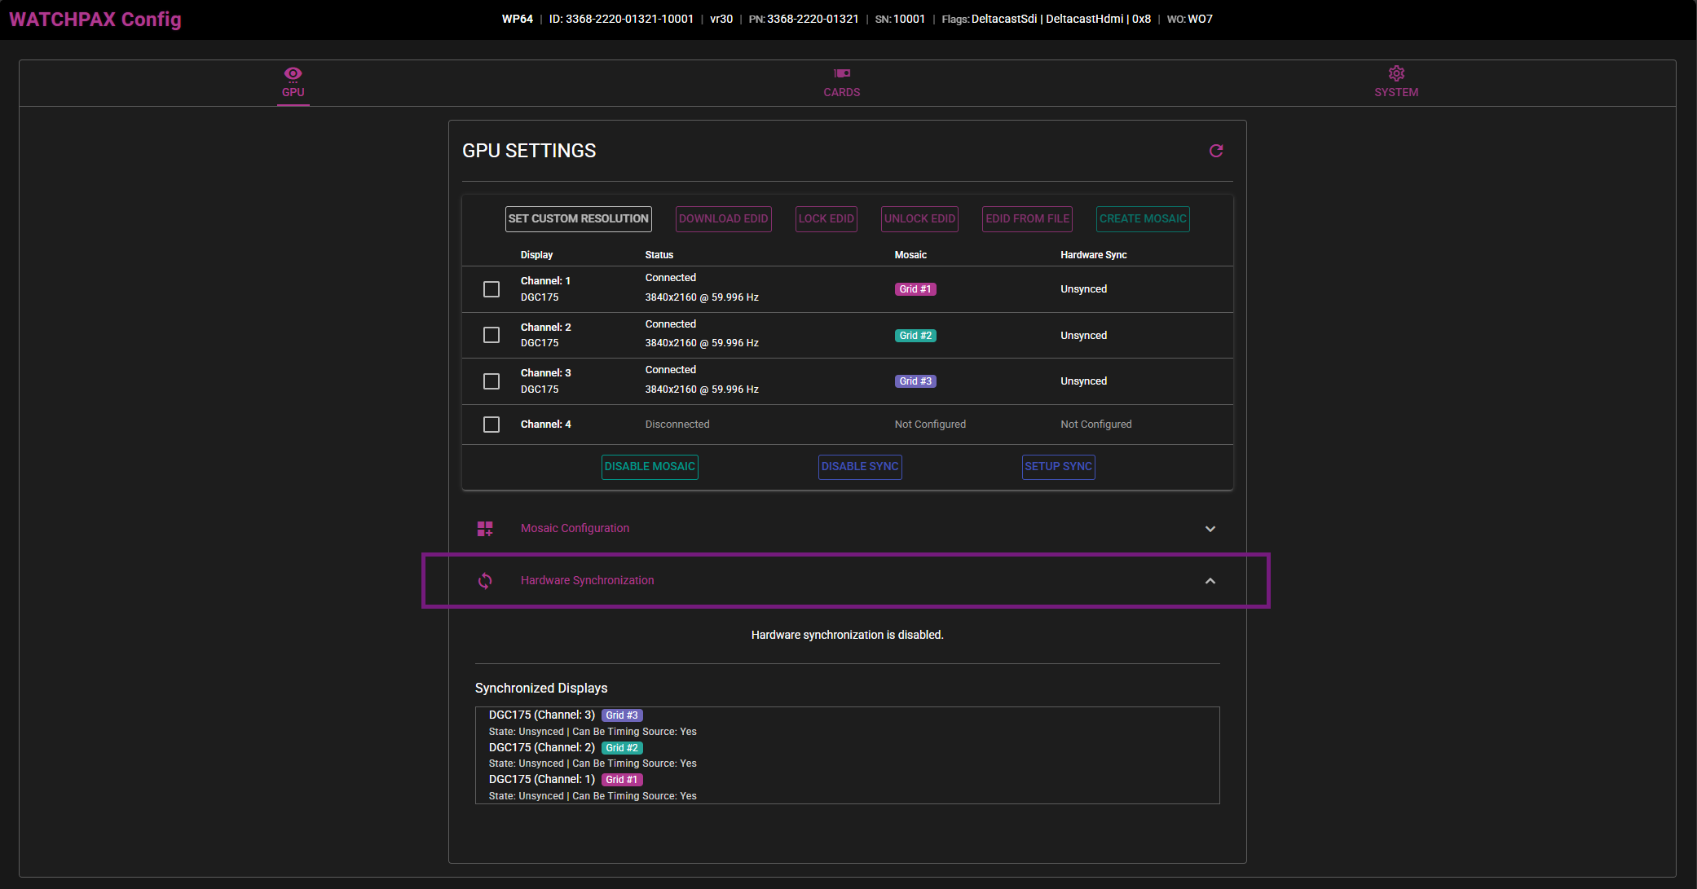Click the Grid #1 pink badge
1697x889 pixels.
tap(915, 288)
